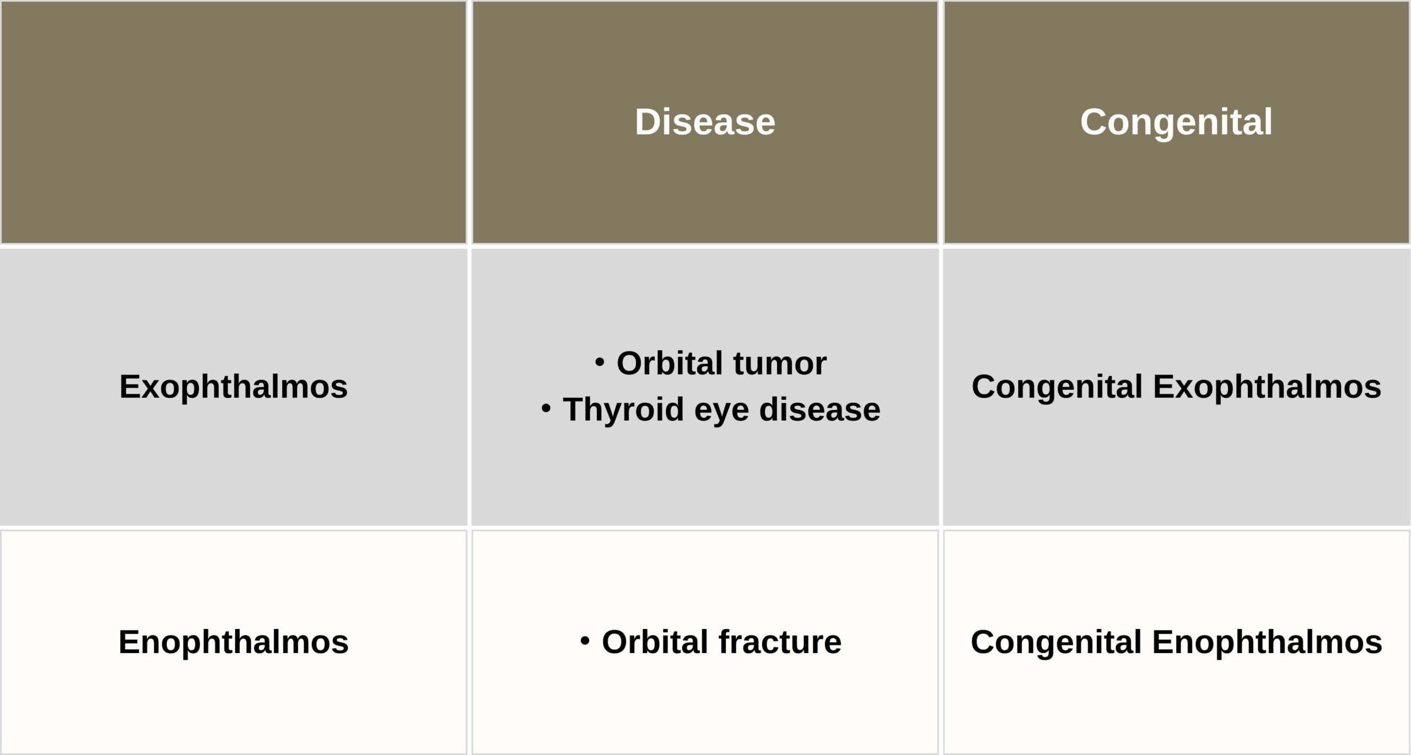Click the empty top-left header cell
The image size is (1411, 755).
coord(233,122)
